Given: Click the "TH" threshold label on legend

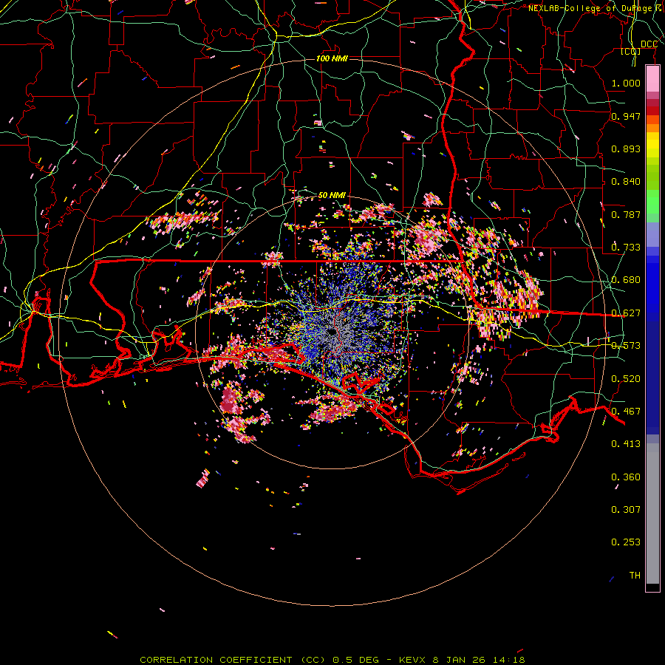Looking at the screenshot, I should pos(635,576).
